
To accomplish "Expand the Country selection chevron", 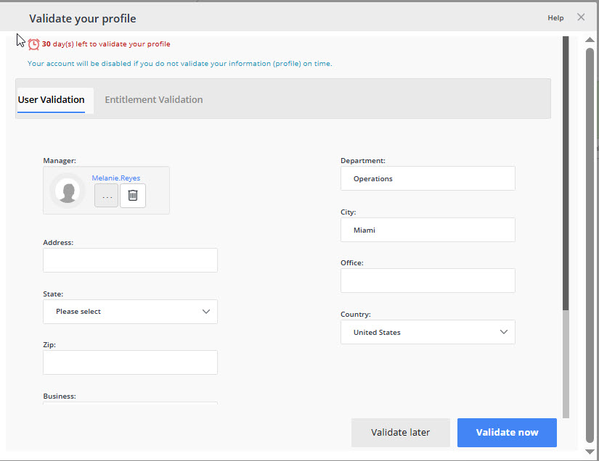I will [503, 331].
